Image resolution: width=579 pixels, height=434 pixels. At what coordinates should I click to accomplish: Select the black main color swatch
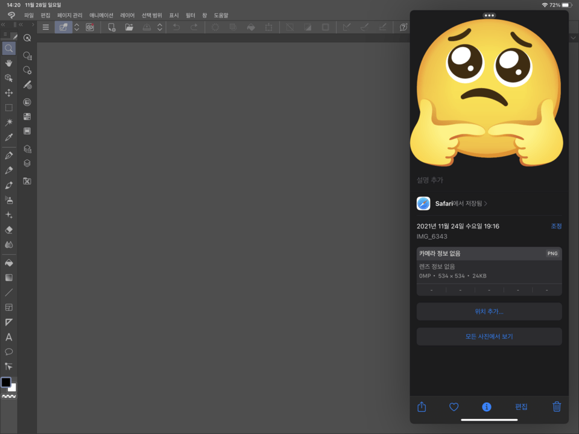(x=6, y=382)
